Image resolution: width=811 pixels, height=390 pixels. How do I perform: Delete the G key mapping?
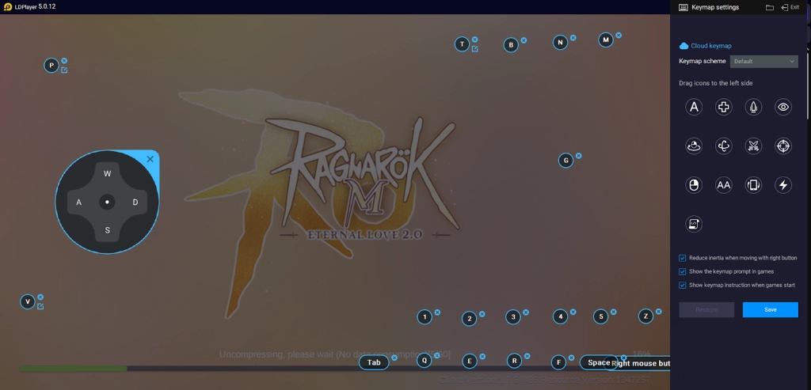[x=579, y=156]
